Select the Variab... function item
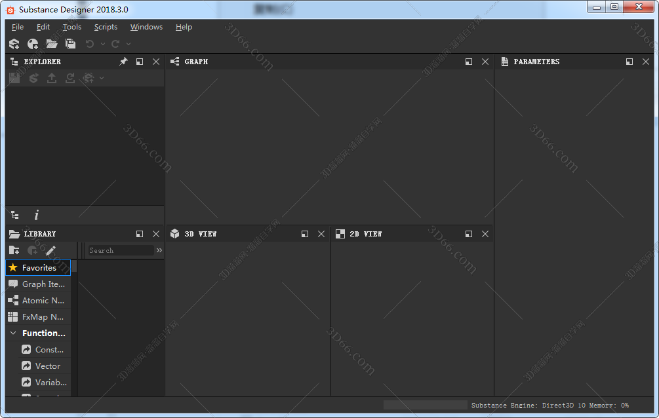The image size is (659, 418). point(45,382)
